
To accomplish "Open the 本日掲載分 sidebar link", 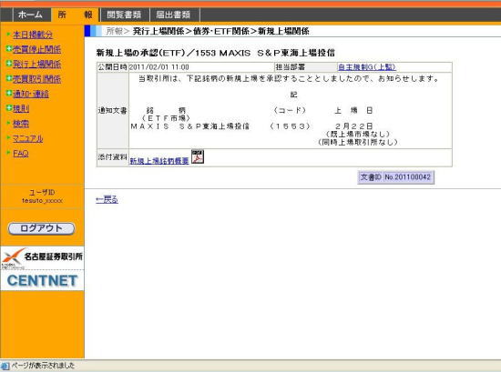I will click(x=33, y=35).
